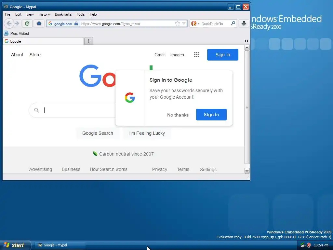Screen dimensions: 333x250
Task: Maximize the Mypal browser window
Action: 238,7
